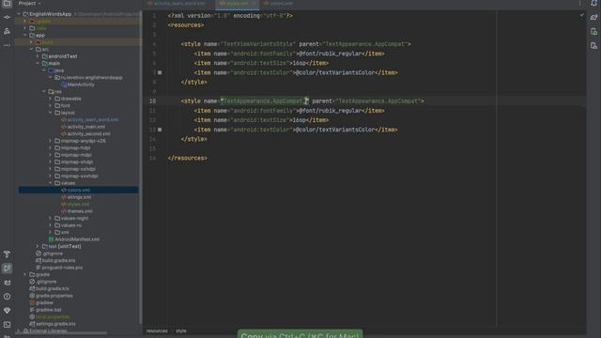Image resolution: width=601 pixels, height=338 pixels.
Task: Expand the mipmap-anydpi-v26 folder
Action: click(50, 141)
